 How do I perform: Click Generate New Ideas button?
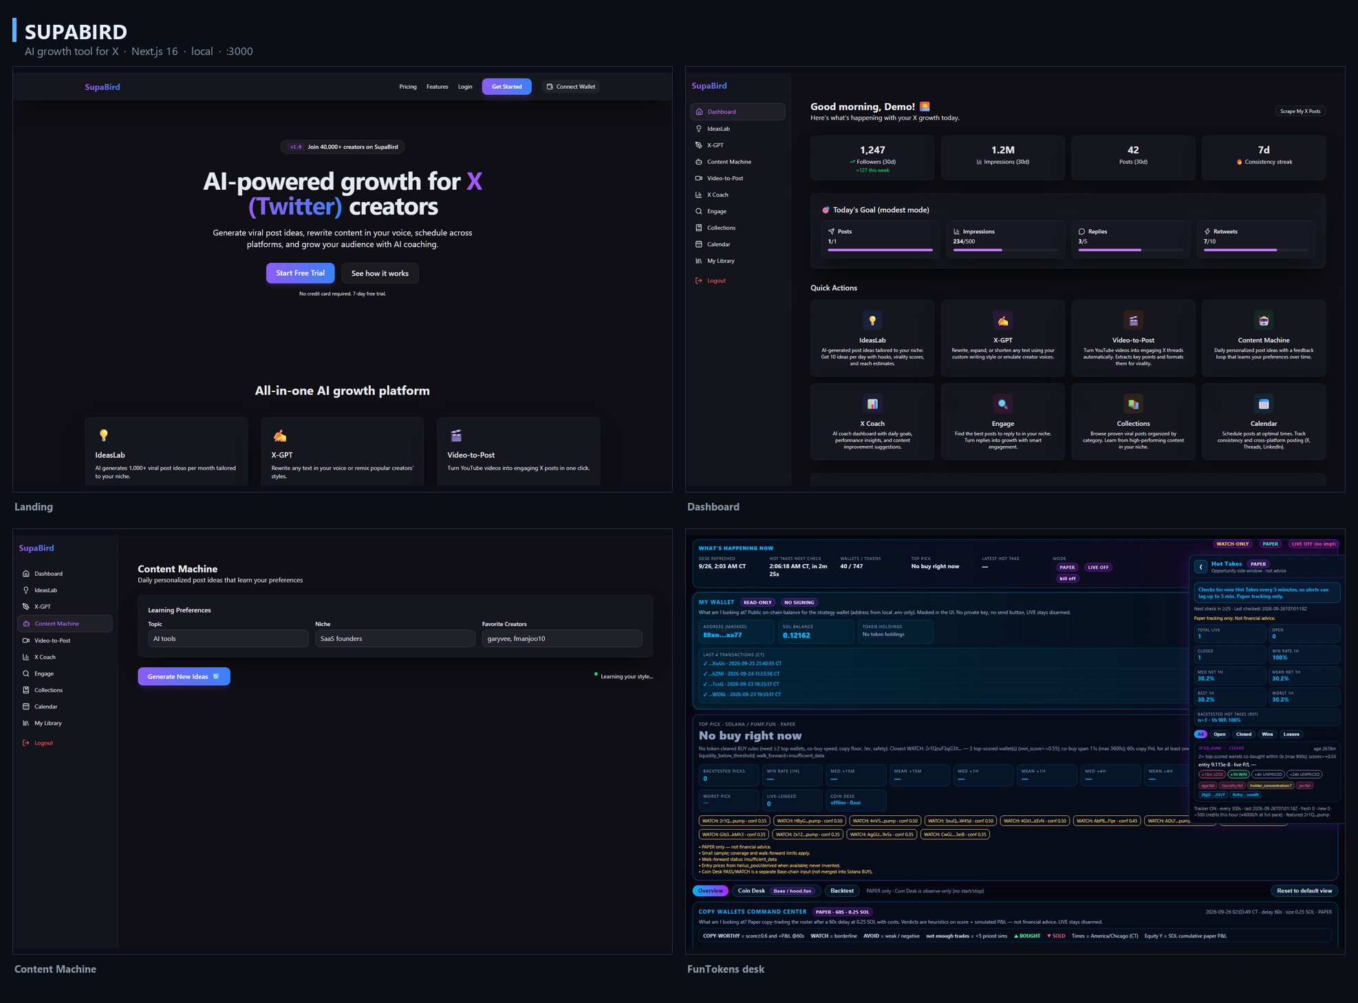coord(184,676)
